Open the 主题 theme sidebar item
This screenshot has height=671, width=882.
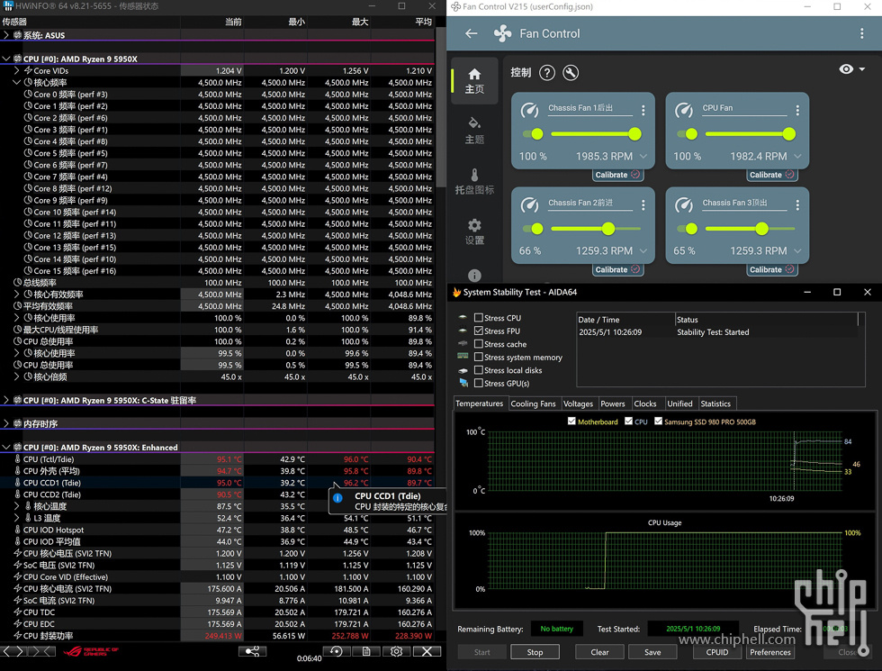474,131
